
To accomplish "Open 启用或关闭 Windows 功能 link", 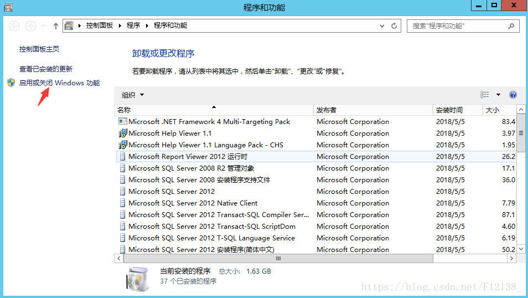I will pos(59,83).
